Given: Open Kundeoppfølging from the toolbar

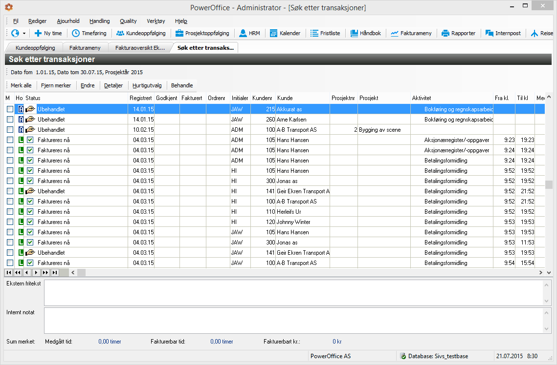Looking at the screenshot, I should tap(141, 33).
